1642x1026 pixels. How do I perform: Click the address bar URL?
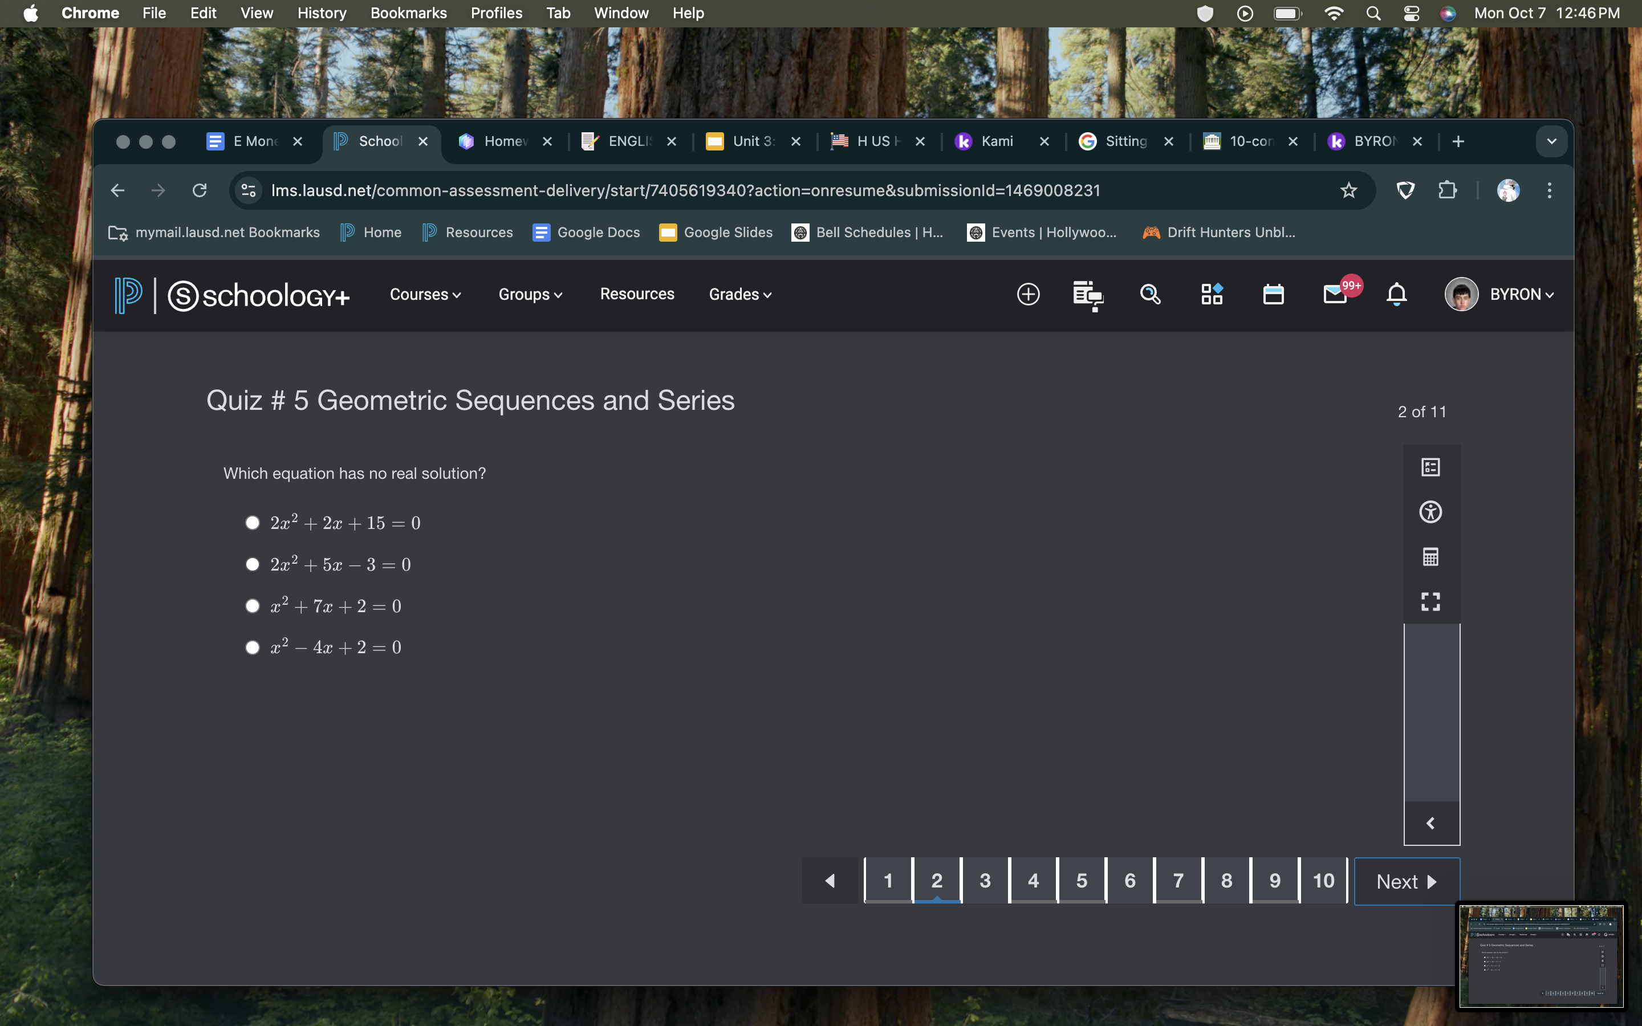point(685,191)
